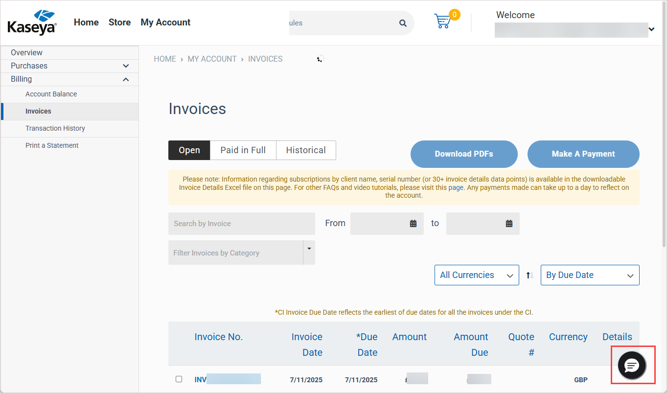Screen dimensions: 667x393
Task: Click the Kaseya logo
Action: click(32, 22)
